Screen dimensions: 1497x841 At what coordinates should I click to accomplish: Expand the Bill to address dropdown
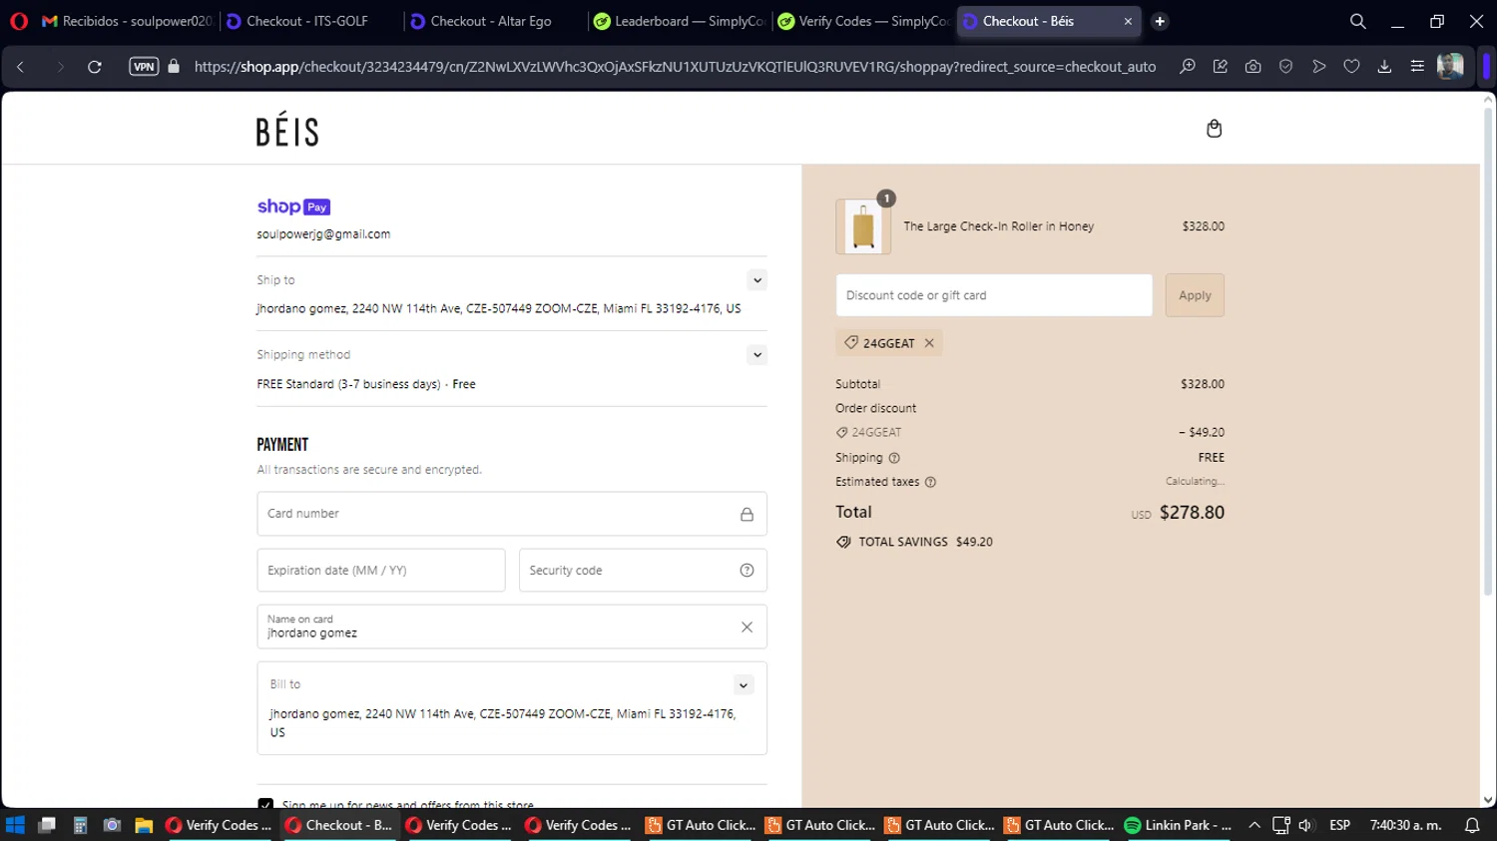pos(744,685)
